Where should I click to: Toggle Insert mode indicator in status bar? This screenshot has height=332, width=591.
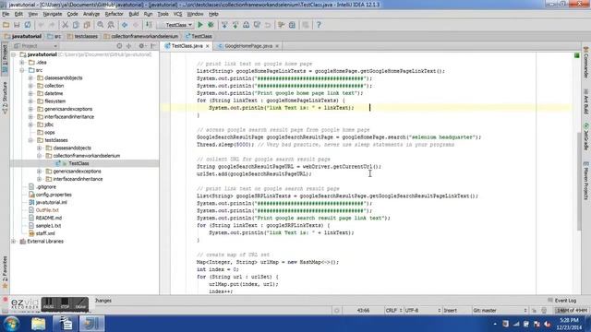[x=450, y=311]
